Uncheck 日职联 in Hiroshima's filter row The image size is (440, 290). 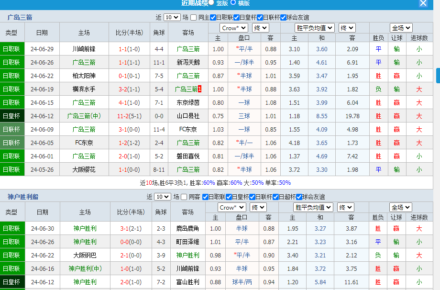[212, 17]
